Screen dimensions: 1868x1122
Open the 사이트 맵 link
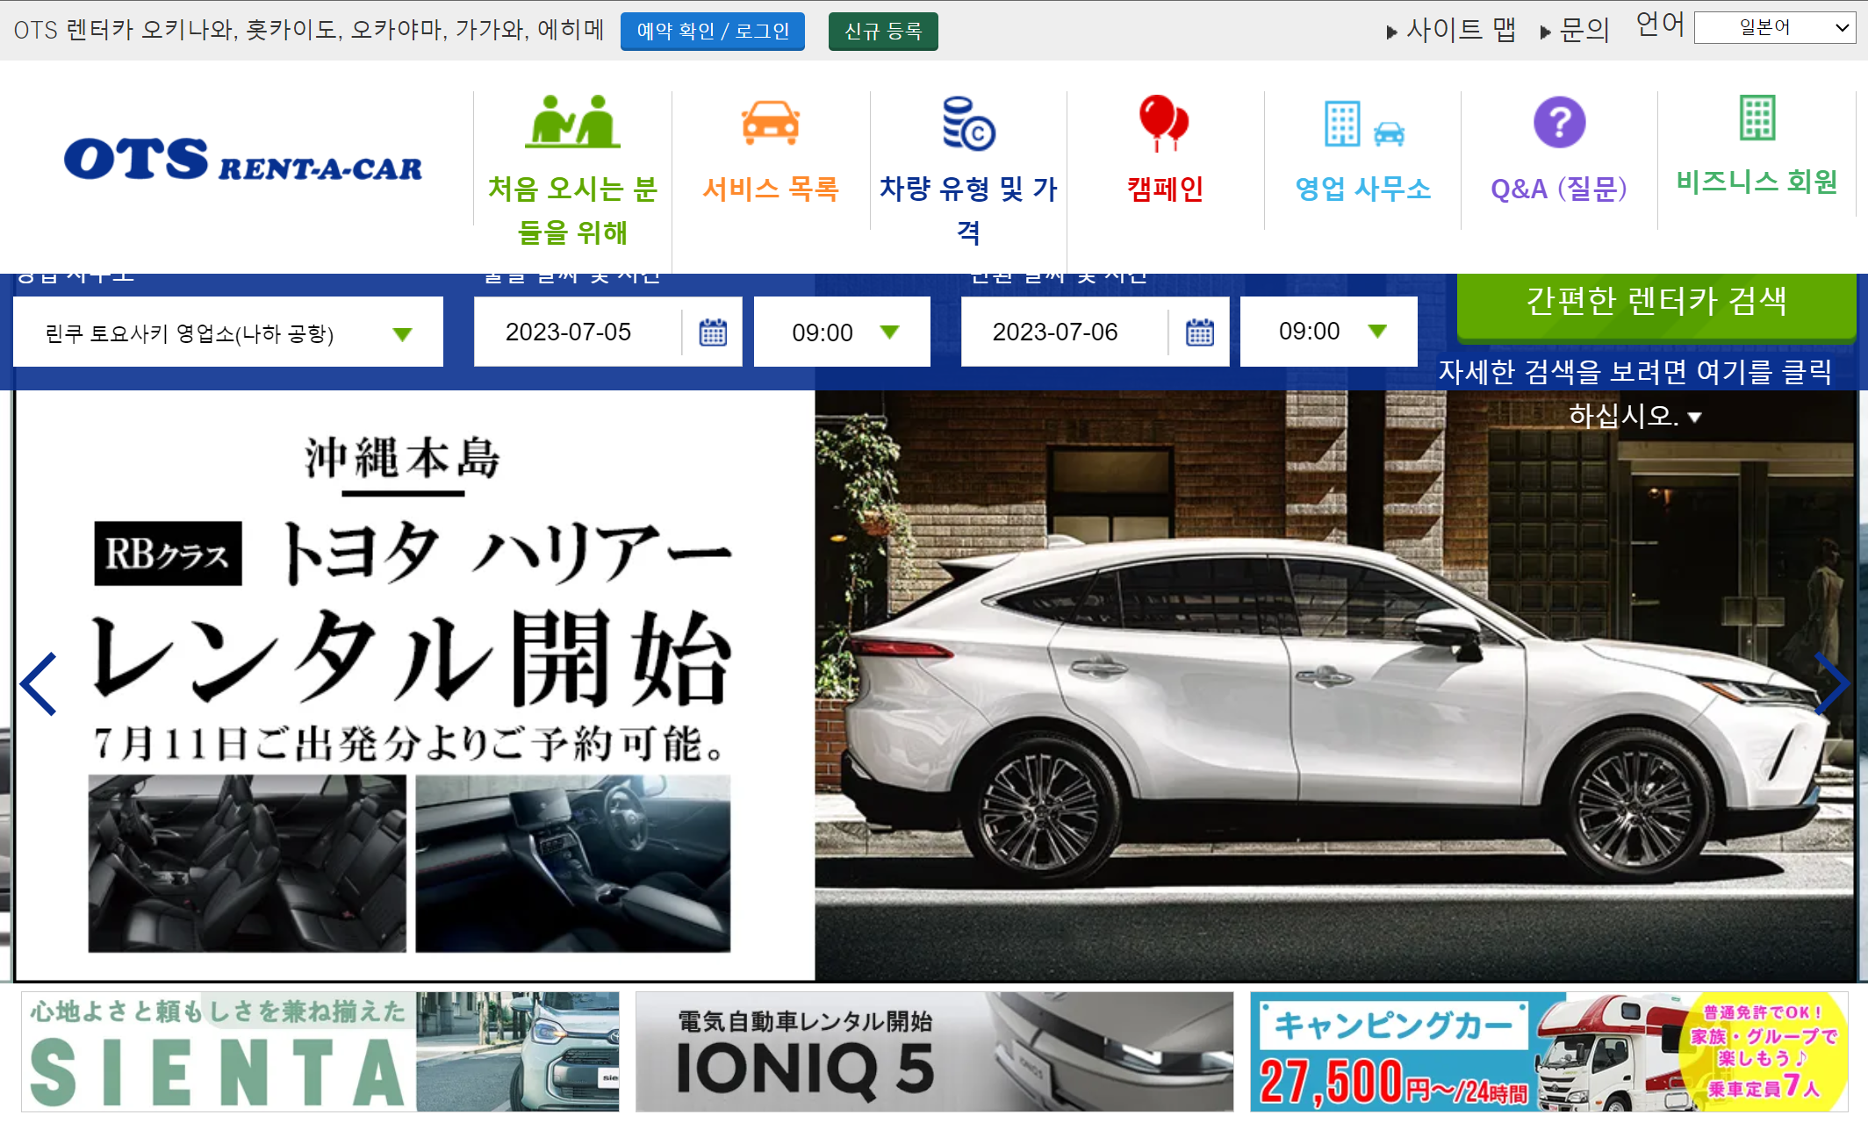pos(1459,31)
